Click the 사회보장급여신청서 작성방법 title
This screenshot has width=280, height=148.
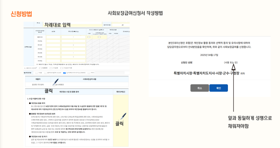[135, 13]
